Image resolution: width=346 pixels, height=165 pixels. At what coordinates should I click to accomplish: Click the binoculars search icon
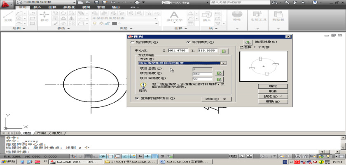pos(275,2)
